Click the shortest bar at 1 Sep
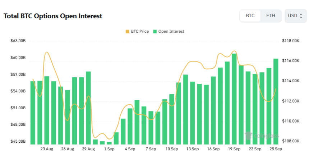Viewport: 309px width, 151px height. point(109,143)
